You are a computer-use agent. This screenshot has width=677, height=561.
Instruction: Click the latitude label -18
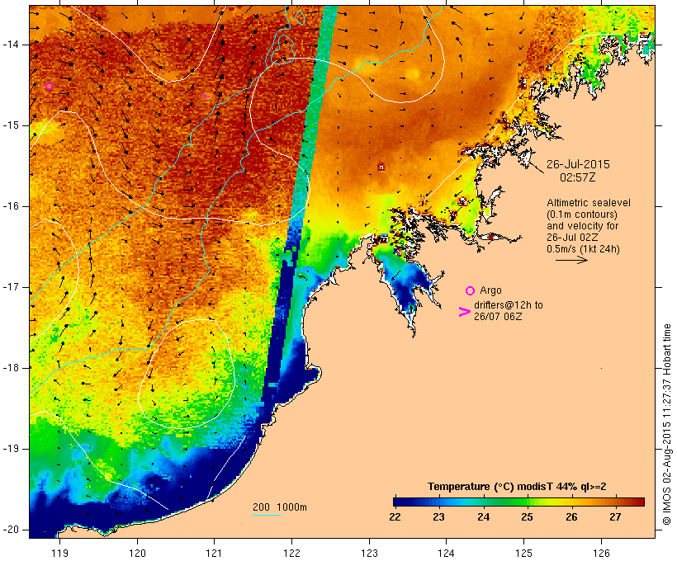(x=10, y=368)
